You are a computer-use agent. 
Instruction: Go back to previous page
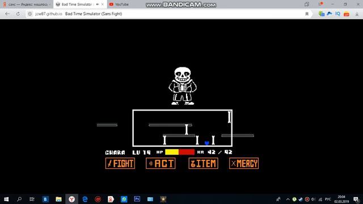tap(7, 14)
